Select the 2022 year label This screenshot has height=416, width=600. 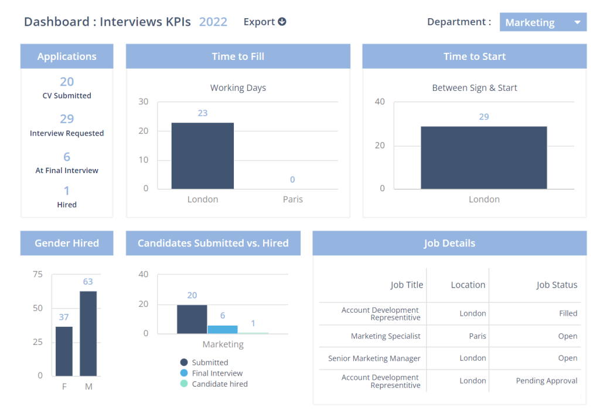coord(213,22)
